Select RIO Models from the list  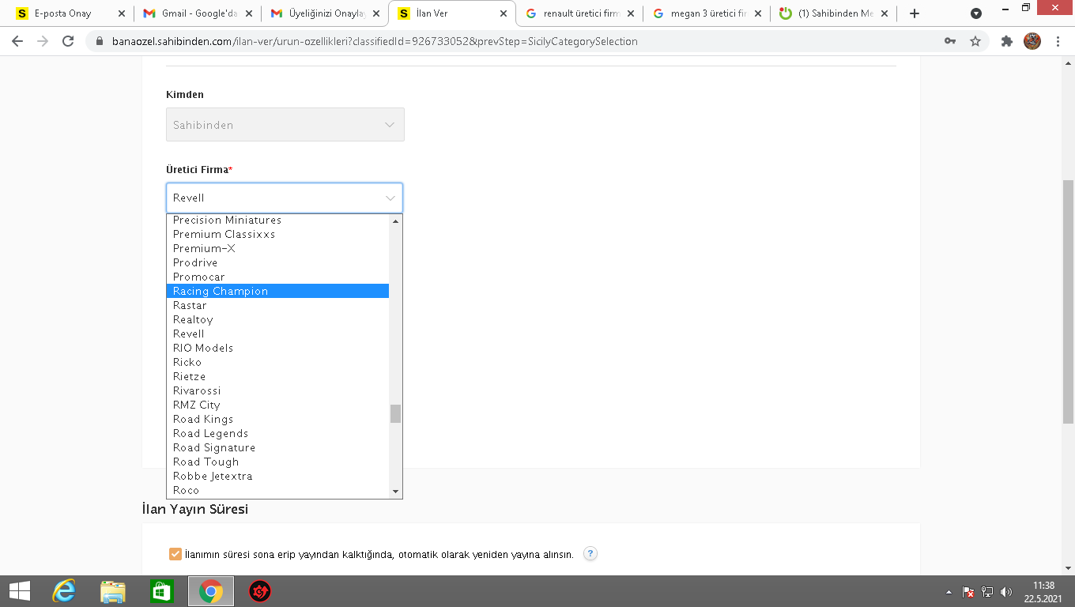click(x=278, y=348)
